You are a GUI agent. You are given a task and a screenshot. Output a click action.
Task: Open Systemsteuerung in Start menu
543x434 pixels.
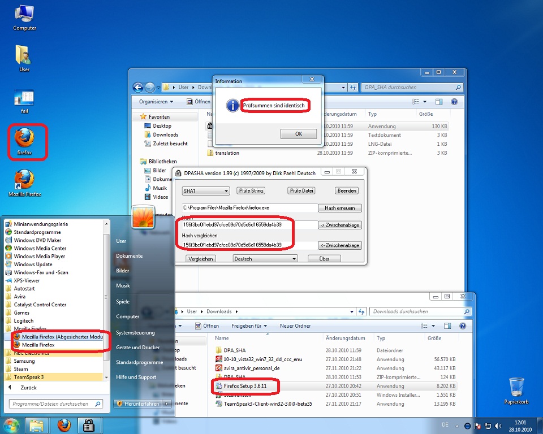(x=135, y=333)
